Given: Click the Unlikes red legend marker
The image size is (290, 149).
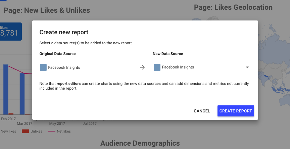Looking at the screenshot, I should pos(25,131).
